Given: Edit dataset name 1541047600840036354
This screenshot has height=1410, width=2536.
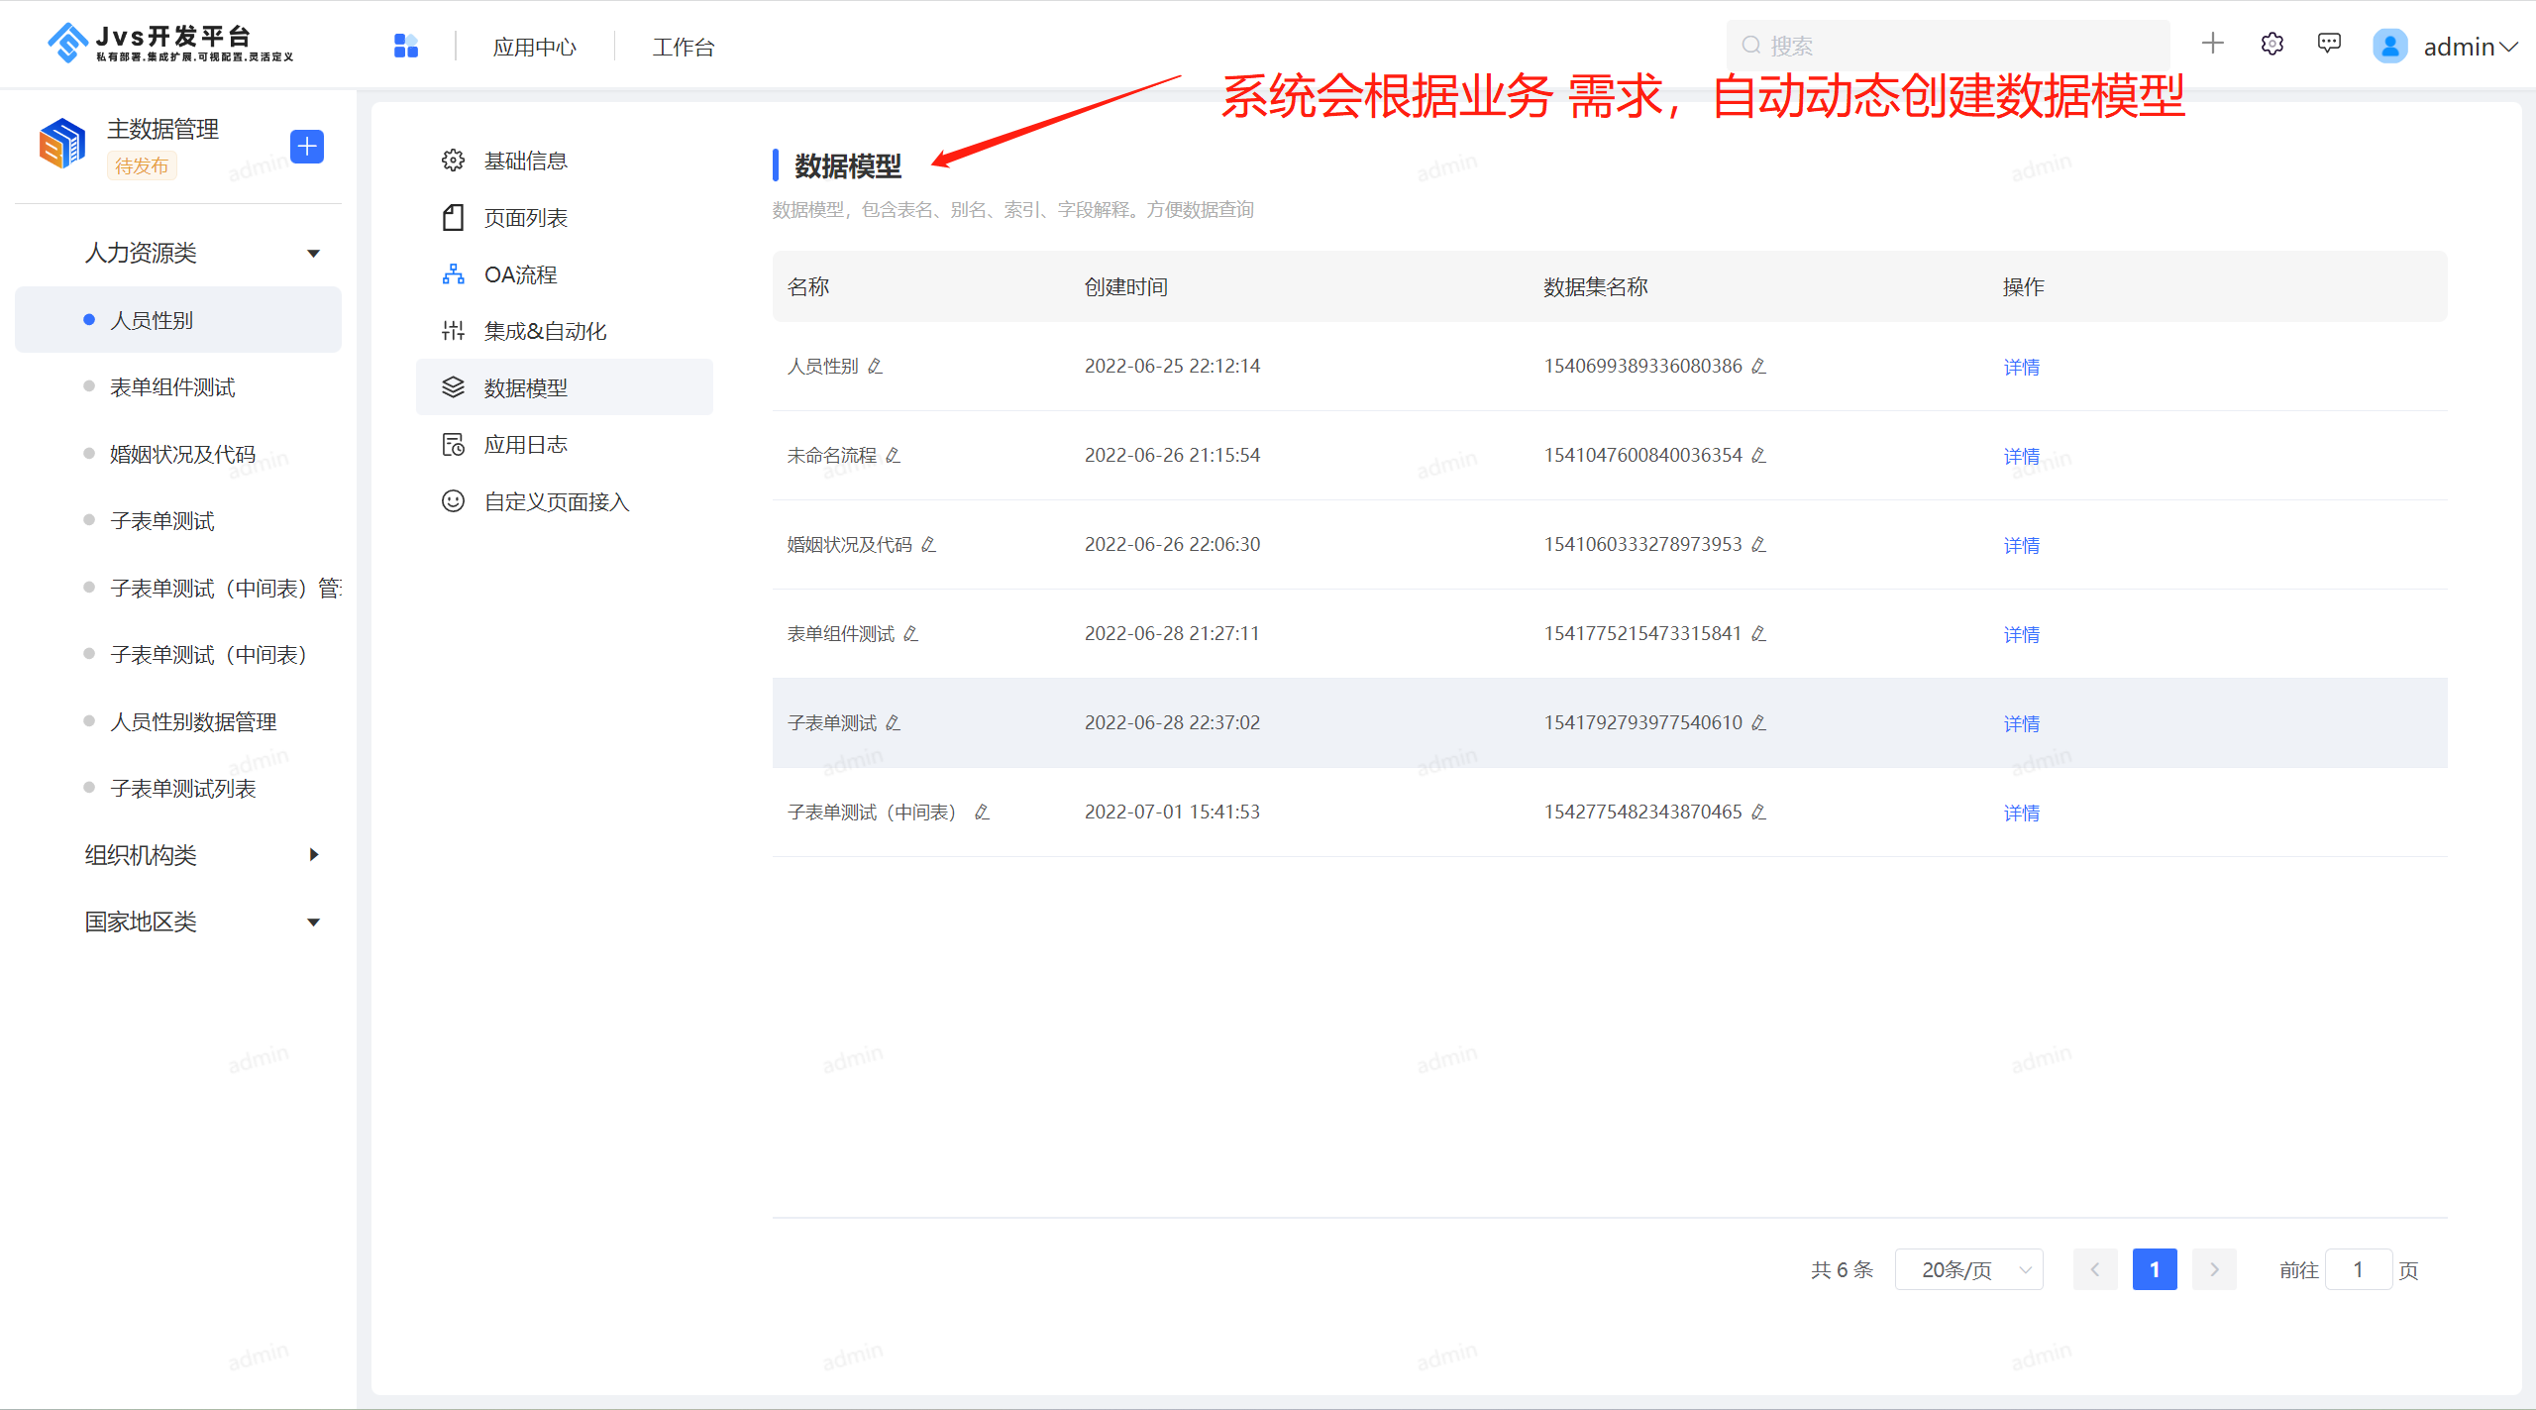Looking at the screenshot, I should (x=1758, y=456).
